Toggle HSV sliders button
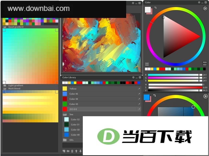Viewport: 209px width, 156px height. tap(205, 65)
